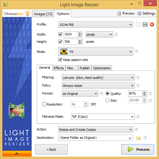Open help icon next to destination folder

pos(145,138)
